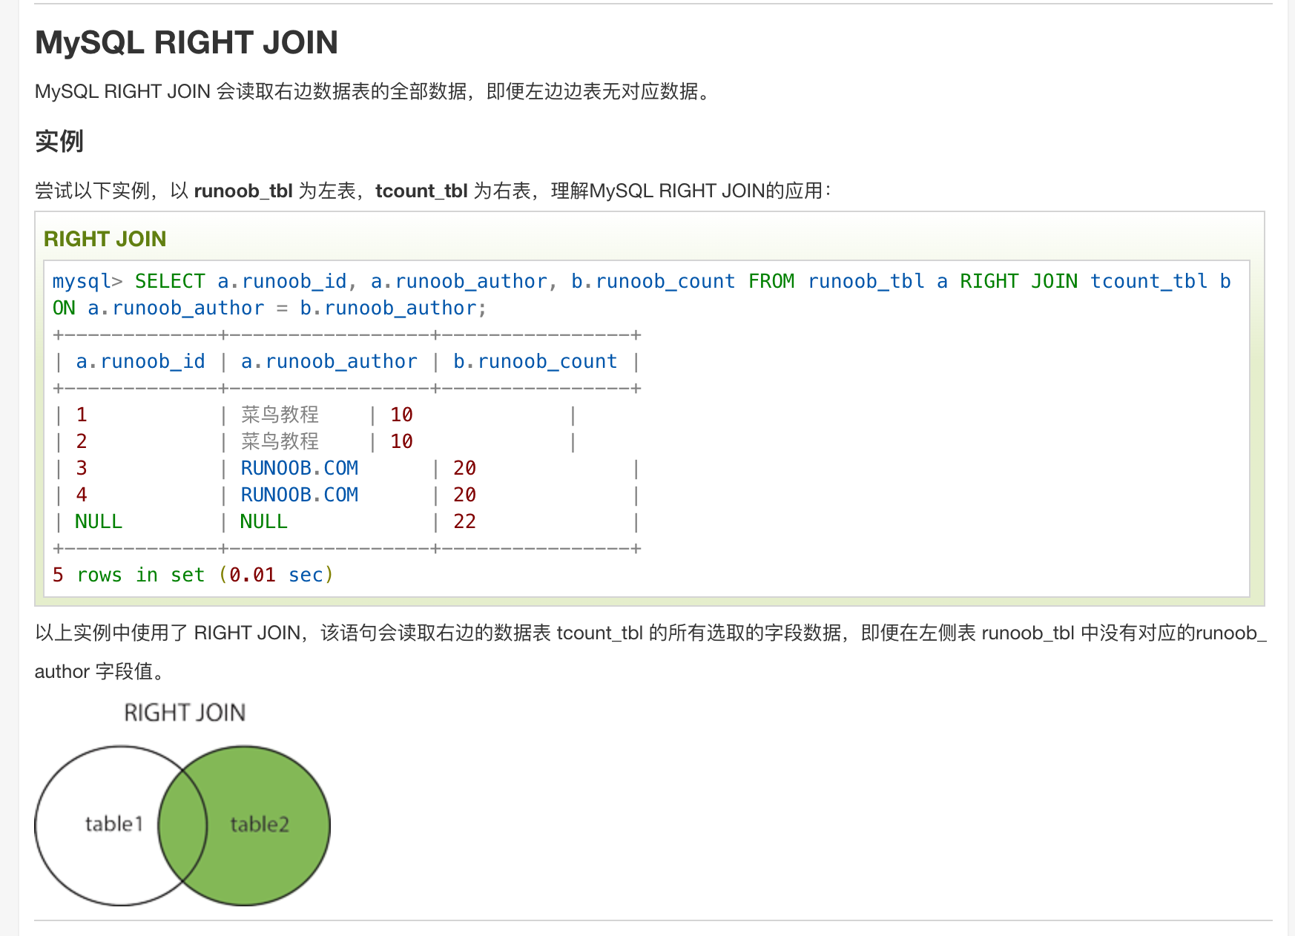
Task: Click "RUNOOB.COM" in the row with id 3
Action: coord(300,469)
